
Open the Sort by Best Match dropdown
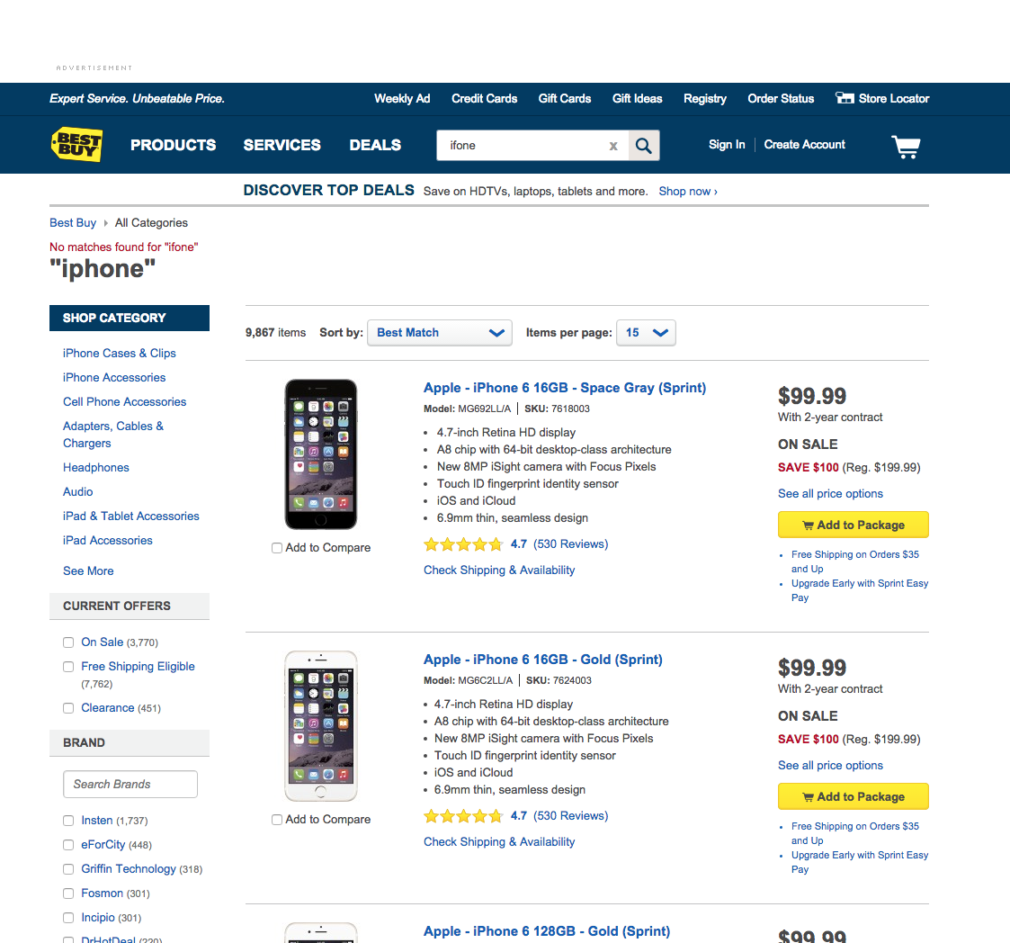(x=439, y=333)
